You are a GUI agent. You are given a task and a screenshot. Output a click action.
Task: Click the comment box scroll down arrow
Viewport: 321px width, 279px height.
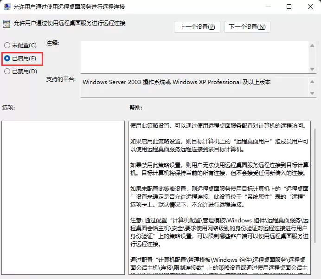[x=312, y=69]
